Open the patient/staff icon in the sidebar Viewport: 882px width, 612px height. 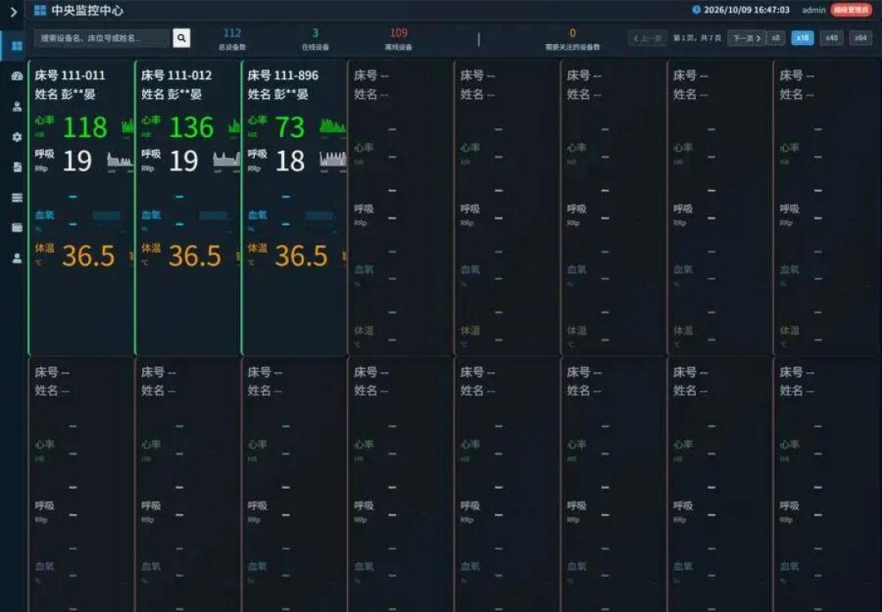coord(17,106)
